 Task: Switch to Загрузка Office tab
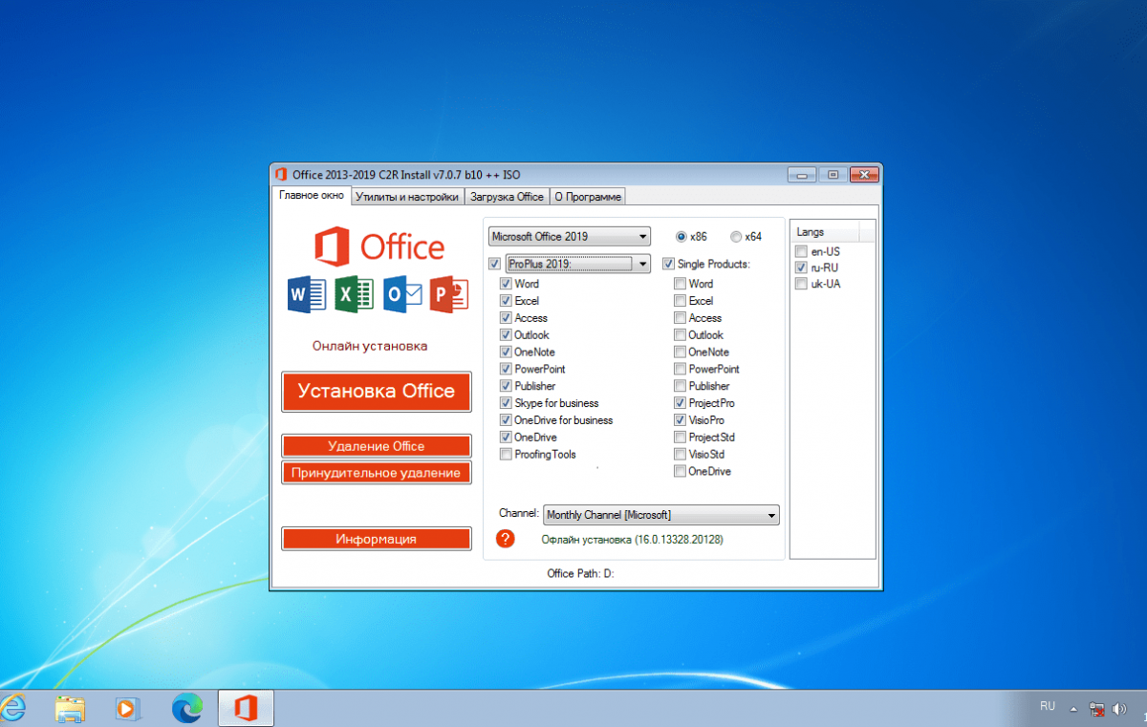point(507,197)
